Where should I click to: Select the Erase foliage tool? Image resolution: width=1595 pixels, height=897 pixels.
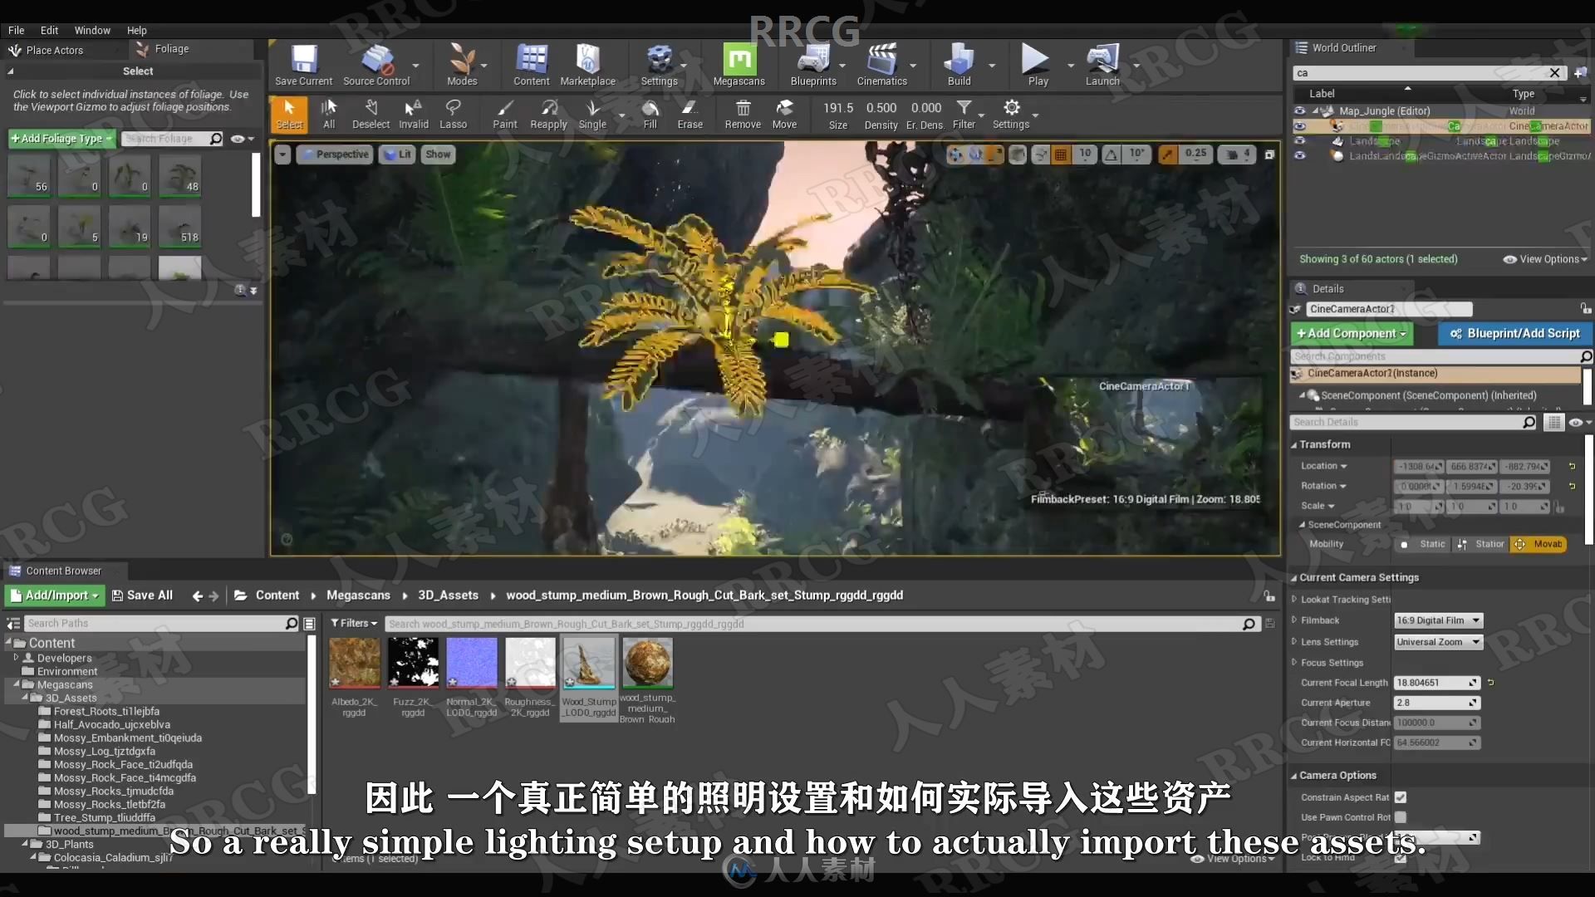(x=690, y=114)
